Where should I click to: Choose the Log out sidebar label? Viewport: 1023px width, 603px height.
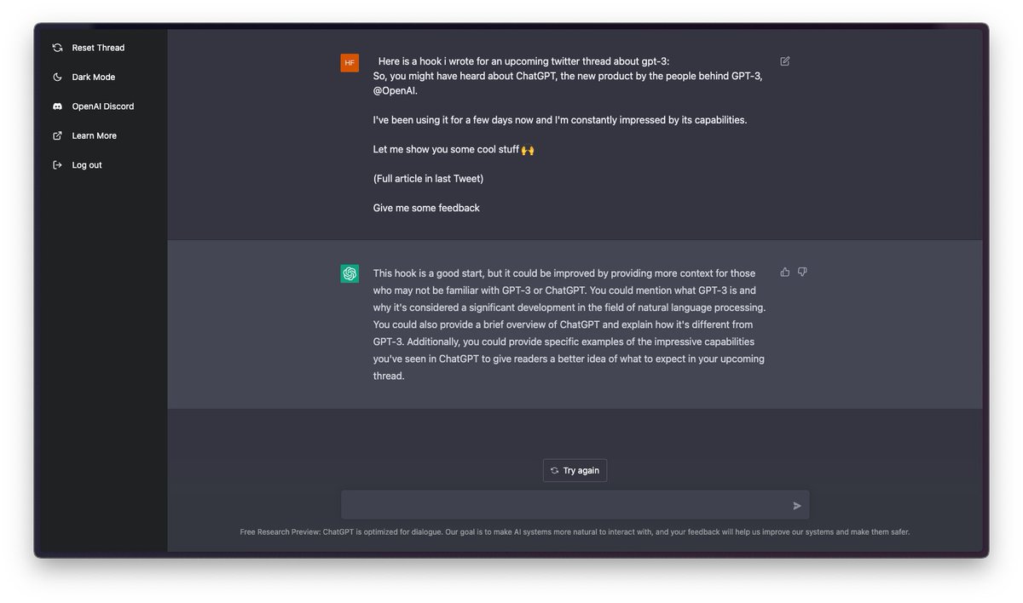86,165
